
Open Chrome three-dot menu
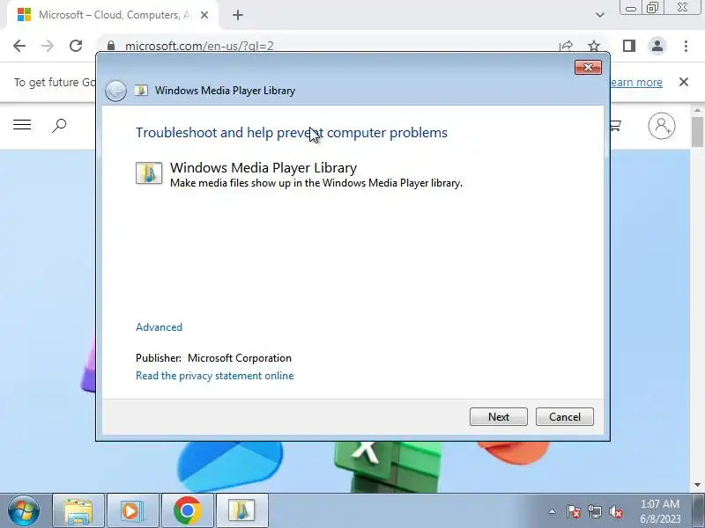tap(686, 46)
